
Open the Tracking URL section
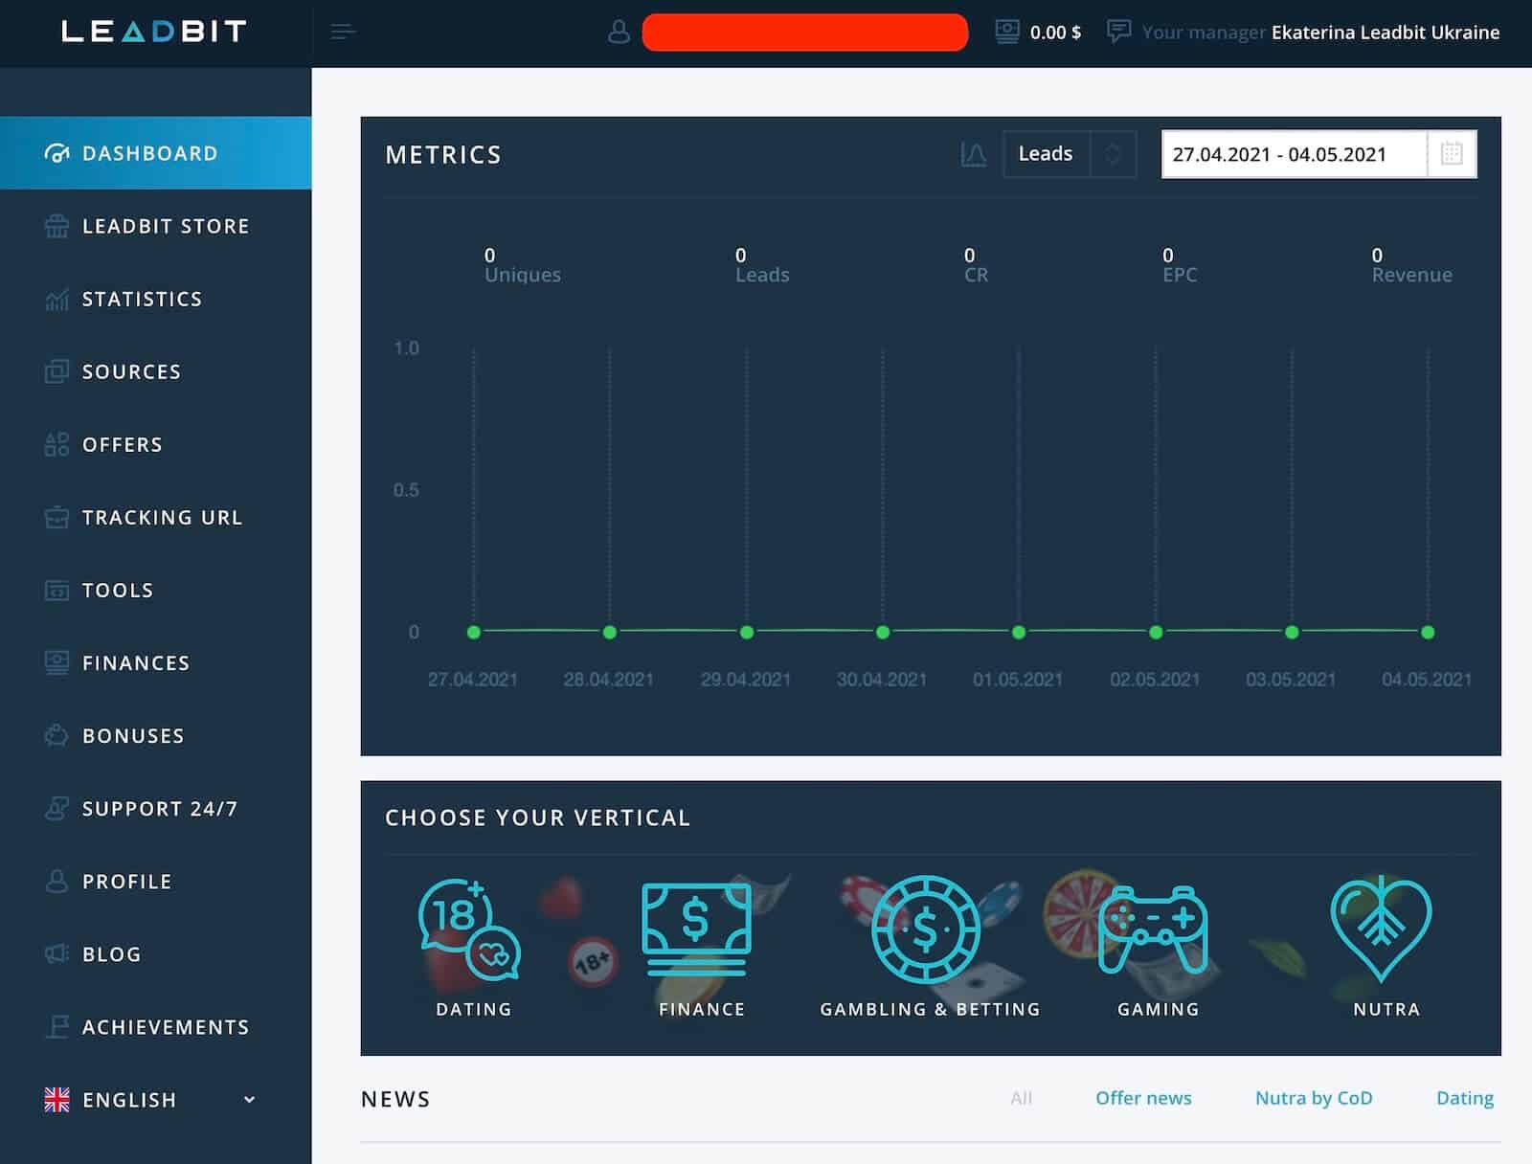point(162,517)
